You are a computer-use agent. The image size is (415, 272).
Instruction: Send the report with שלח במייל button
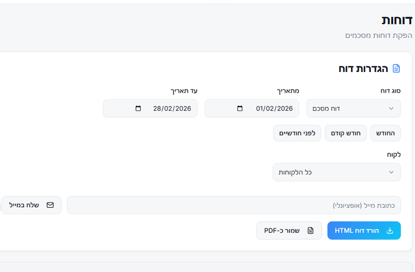point(32,205)
